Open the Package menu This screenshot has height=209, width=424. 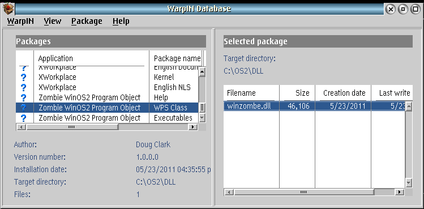87,21
